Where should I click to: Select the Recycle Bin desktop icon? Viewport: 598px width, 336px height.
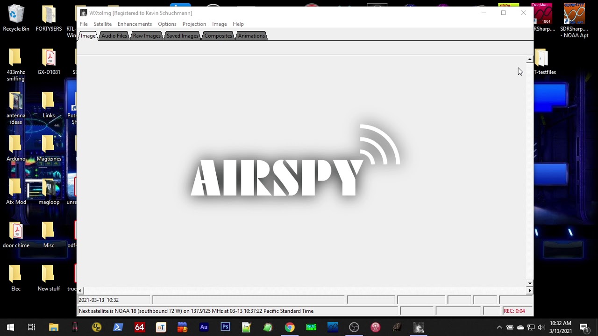tap(16, 19)
